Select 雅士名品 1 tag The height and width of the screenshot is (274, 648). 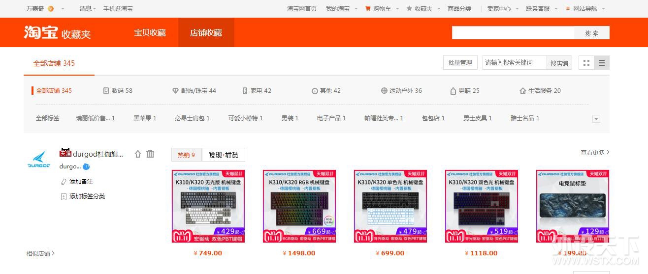tap(524, 118)
